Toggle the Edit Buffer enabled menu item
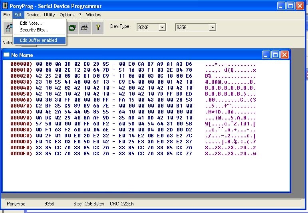This screenshot has width=308, height=213. click(x=39, y=40)
